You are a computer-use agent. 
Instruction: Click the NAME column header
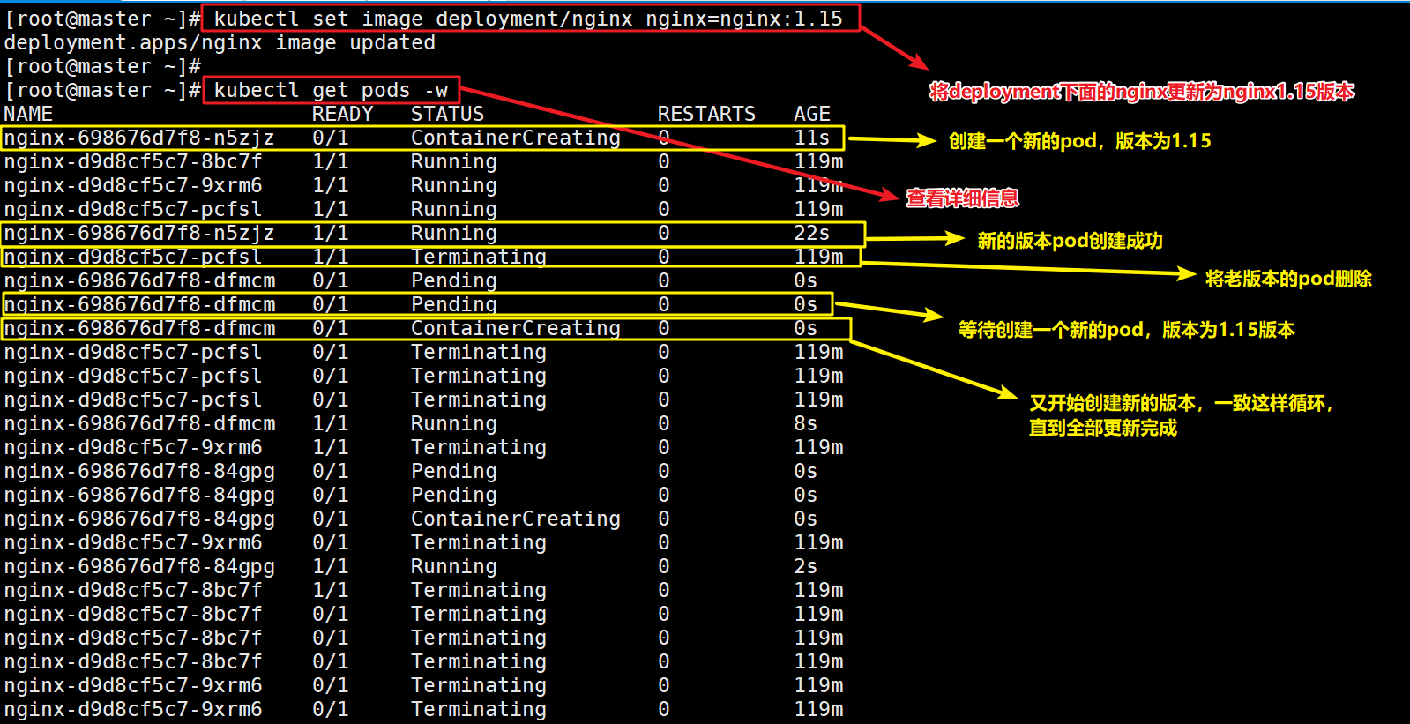pos(28,114)
